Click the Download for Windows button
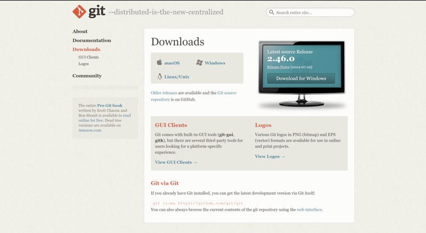426x233 pixels. (x=301, y=79)
